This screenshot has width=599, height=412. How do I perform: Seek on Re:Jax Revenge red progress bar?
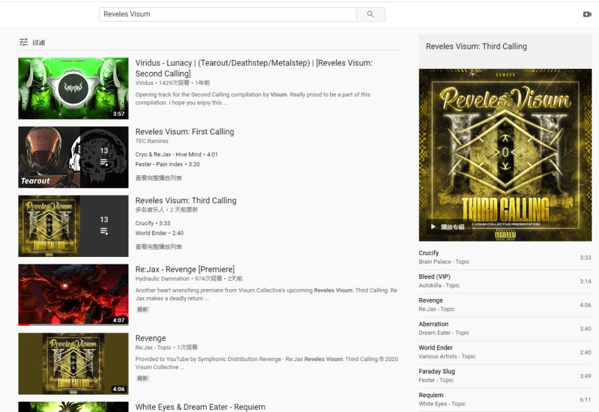[73, 325]
